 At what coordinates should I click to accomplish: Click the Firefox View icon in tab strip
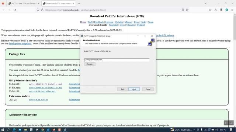click(x=3, y=3)
